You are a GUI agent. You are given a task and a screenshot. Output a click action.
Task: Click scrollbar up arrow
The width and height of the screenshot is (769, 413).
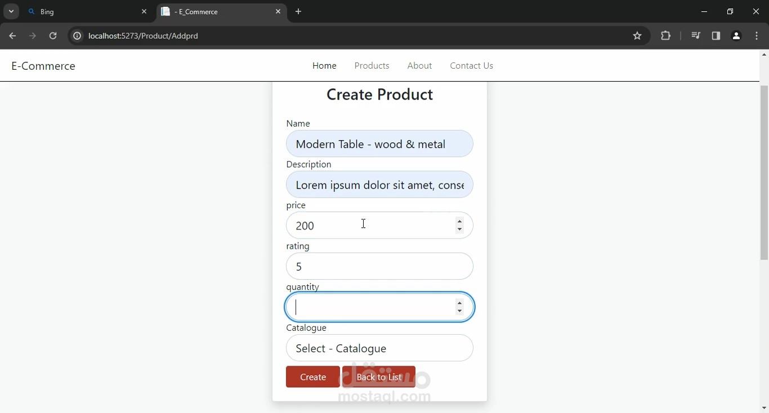764,55
